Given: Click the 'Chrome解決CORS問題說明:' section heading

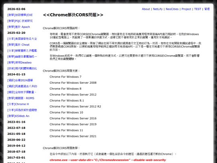Looking at the screenshot, I should (x=61, y=28).
